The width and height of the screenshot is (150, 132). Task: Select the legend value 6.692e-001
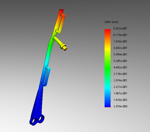click(x=120, y=48)
